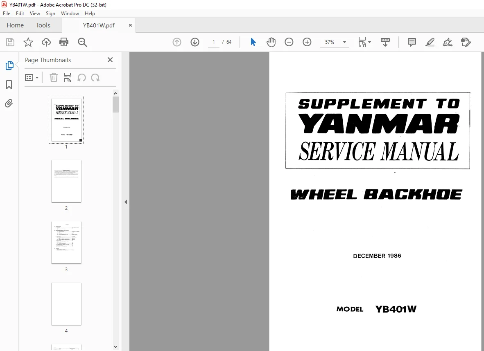Screen dimensions: 484x351
Task: Go to previous page arrow
Action: [177, 42]
